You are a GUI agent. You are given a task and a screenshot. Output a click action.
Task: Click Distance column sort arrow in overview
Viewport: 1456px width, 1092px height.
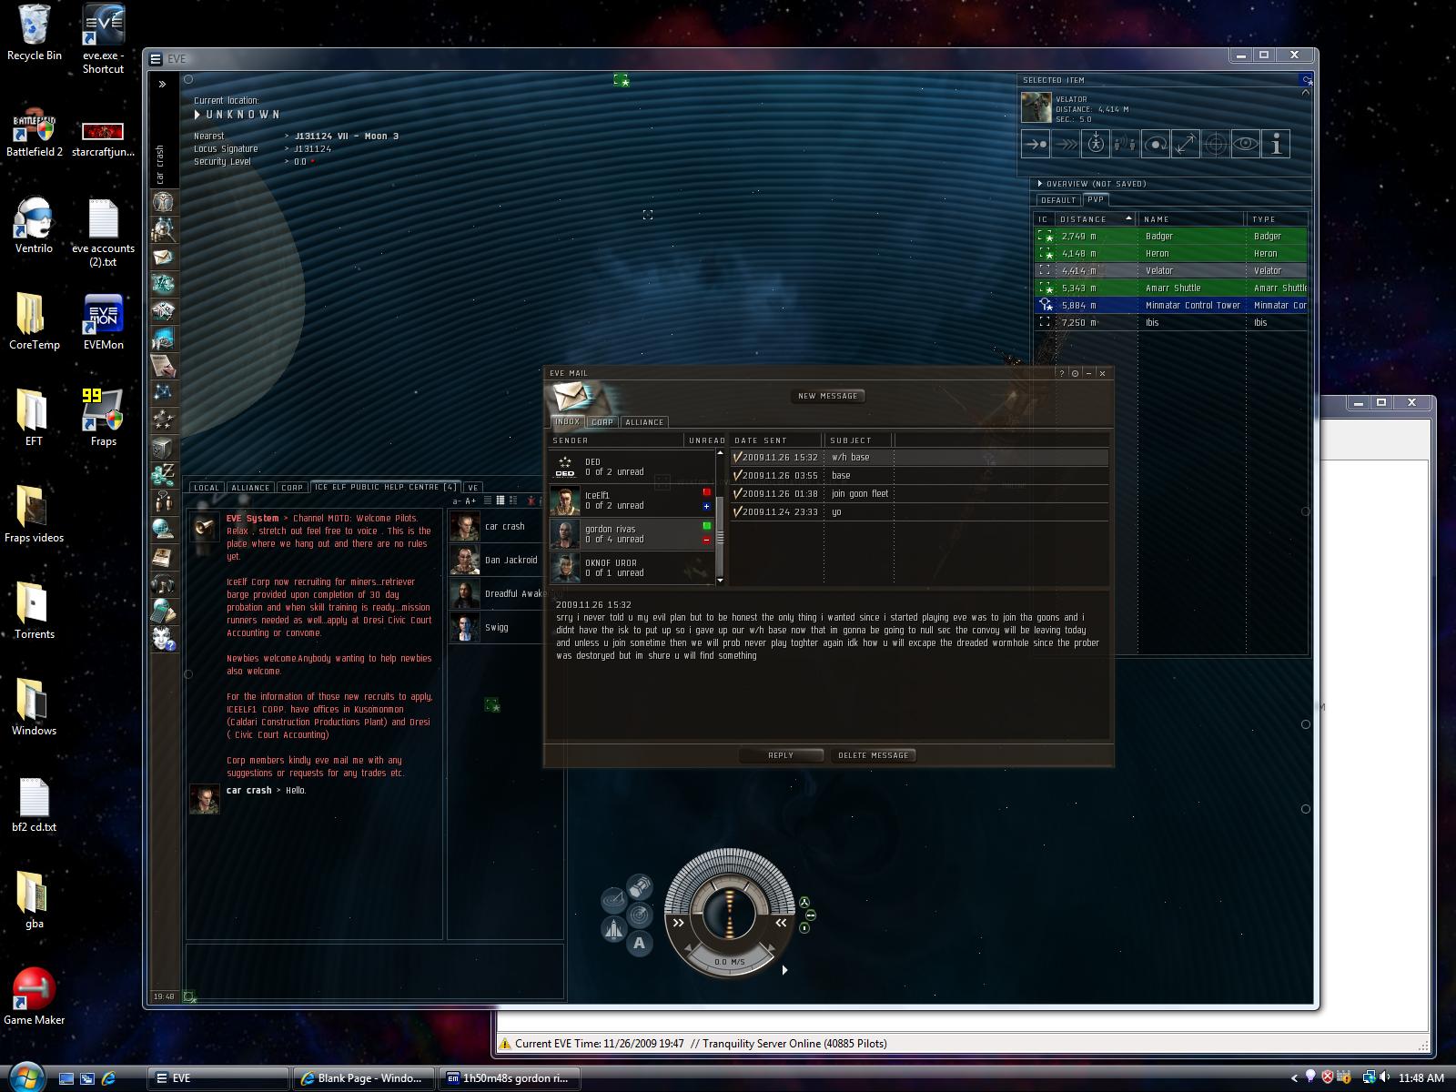(1128, 218)
